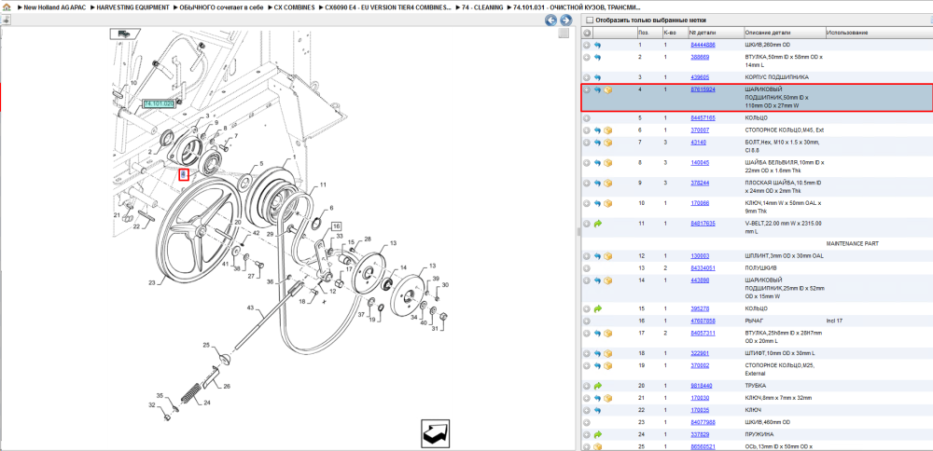Open part number link 47697858
This screenshot has height=451, width=933.
point(703,321)
